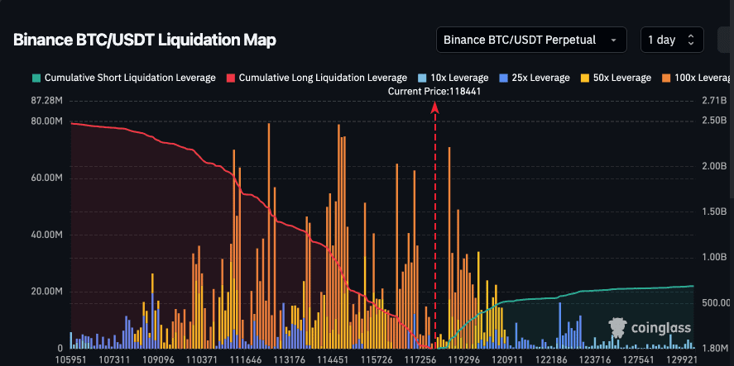
Task: Toggle 50x Leverage legend entry
Action: click(616, 78)
